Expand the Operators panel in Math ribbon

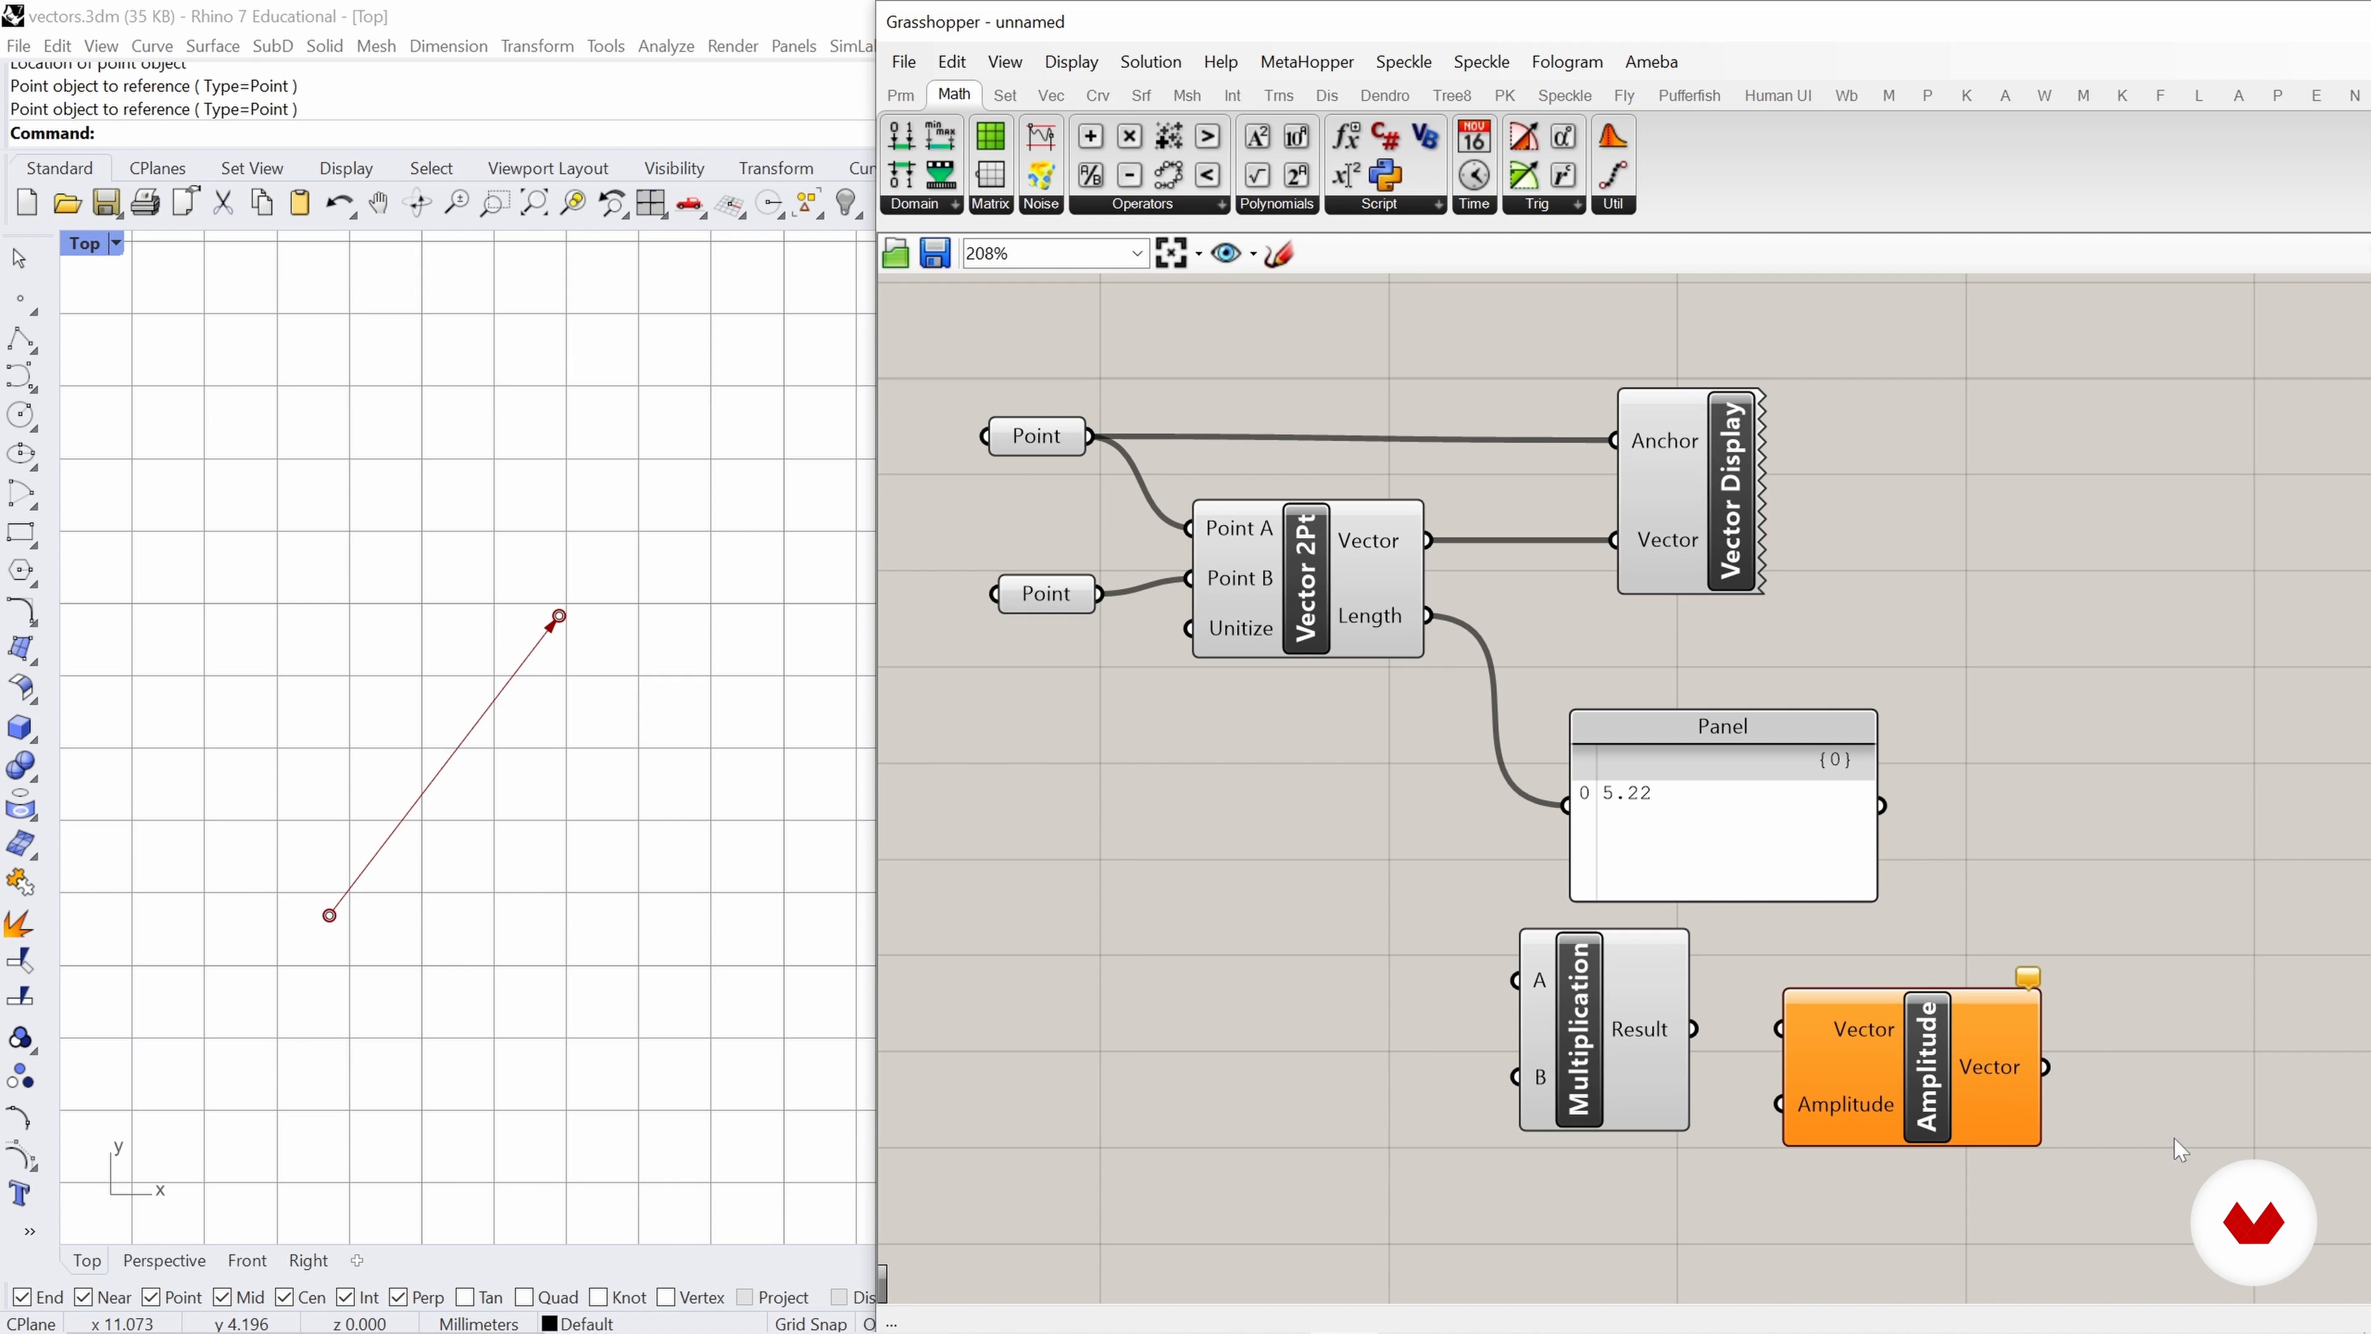(1221, 204)
